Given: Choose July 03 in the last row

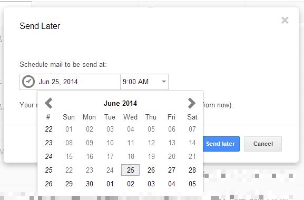Looking at the screenshot, I should 151,184.
